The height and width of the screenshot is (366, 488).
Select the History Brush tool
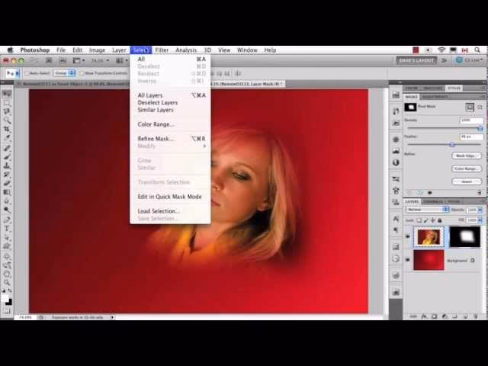7,175
